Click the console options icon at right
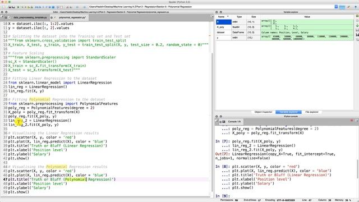The width and height of the screenshot is (359, 202). coord(357,120)
